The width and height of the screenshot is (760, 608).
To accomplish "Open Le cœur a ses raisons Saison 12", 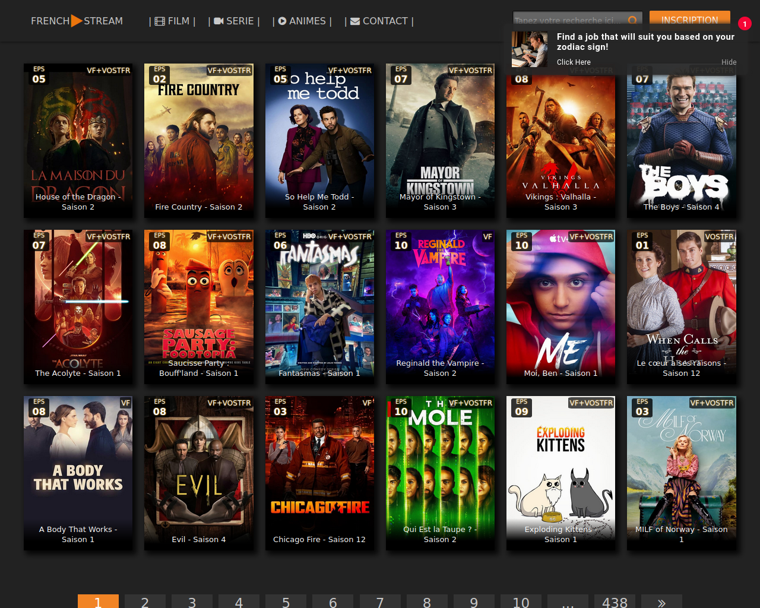I will point(682,307).
